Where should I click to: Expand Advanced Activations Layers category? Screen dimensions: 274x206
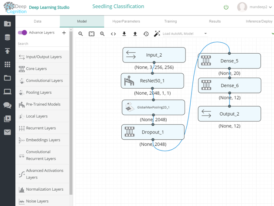pyautogui.click(x=42, y=174)
